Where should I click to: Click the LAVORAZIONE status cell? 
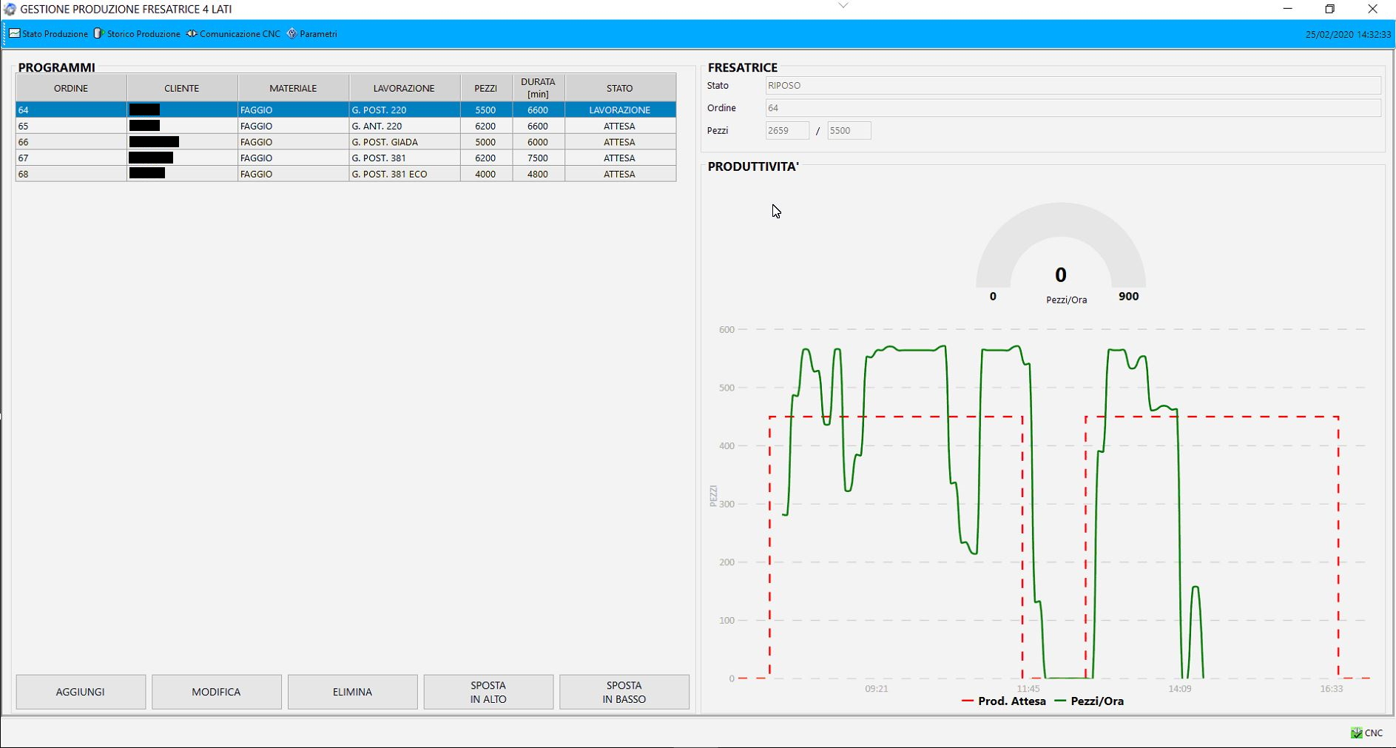pyautogui.click(x=620, y=109)
